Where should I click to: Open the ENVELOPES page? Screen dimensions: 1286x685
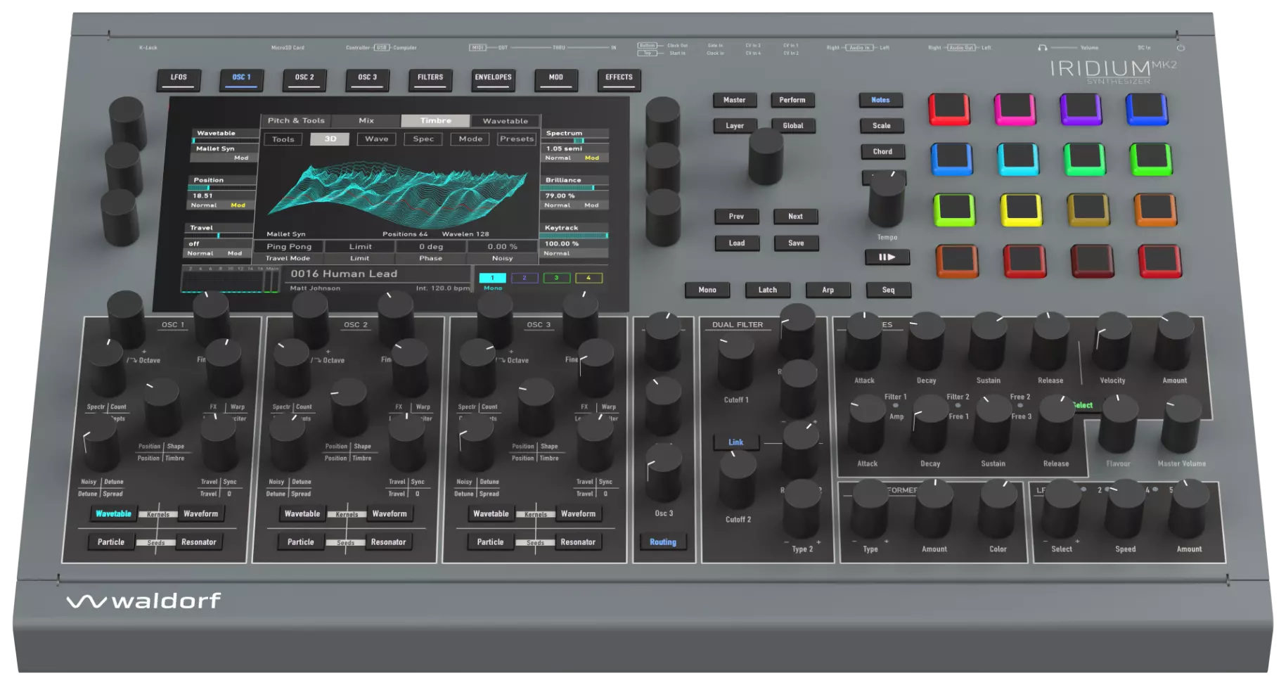(x=493, y=78)
